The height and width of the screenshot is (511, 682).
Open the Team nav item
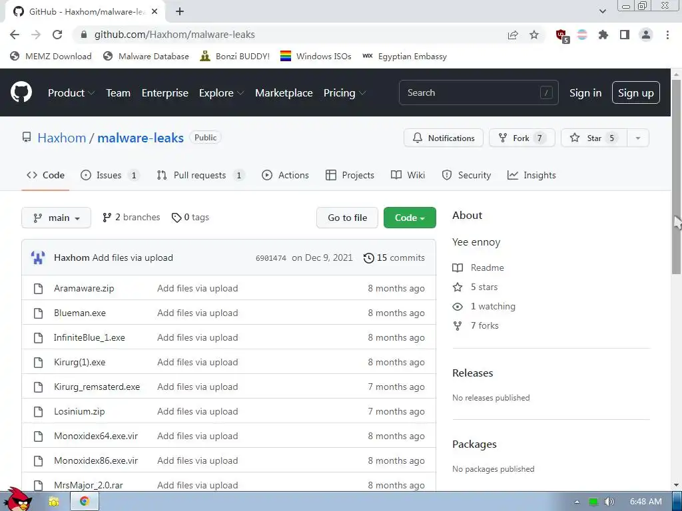(119, 93)
